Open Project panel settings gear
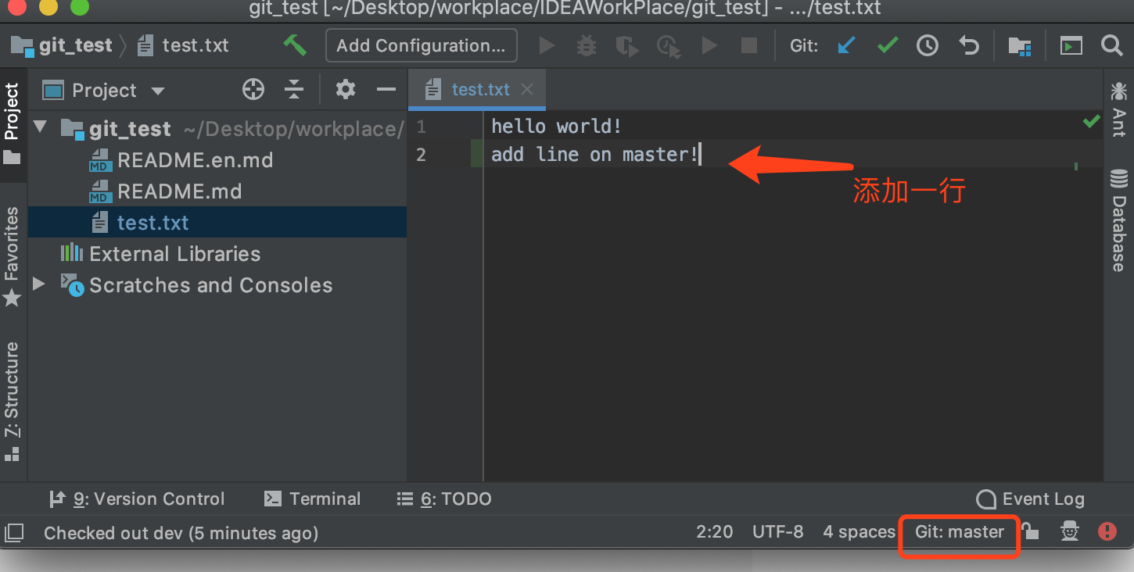 point(346,90)
